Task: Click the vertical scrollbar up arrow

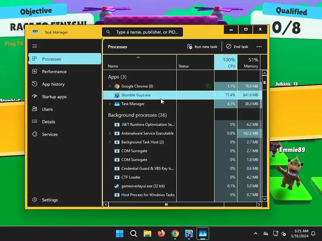Action: click(x=264, y=73)
